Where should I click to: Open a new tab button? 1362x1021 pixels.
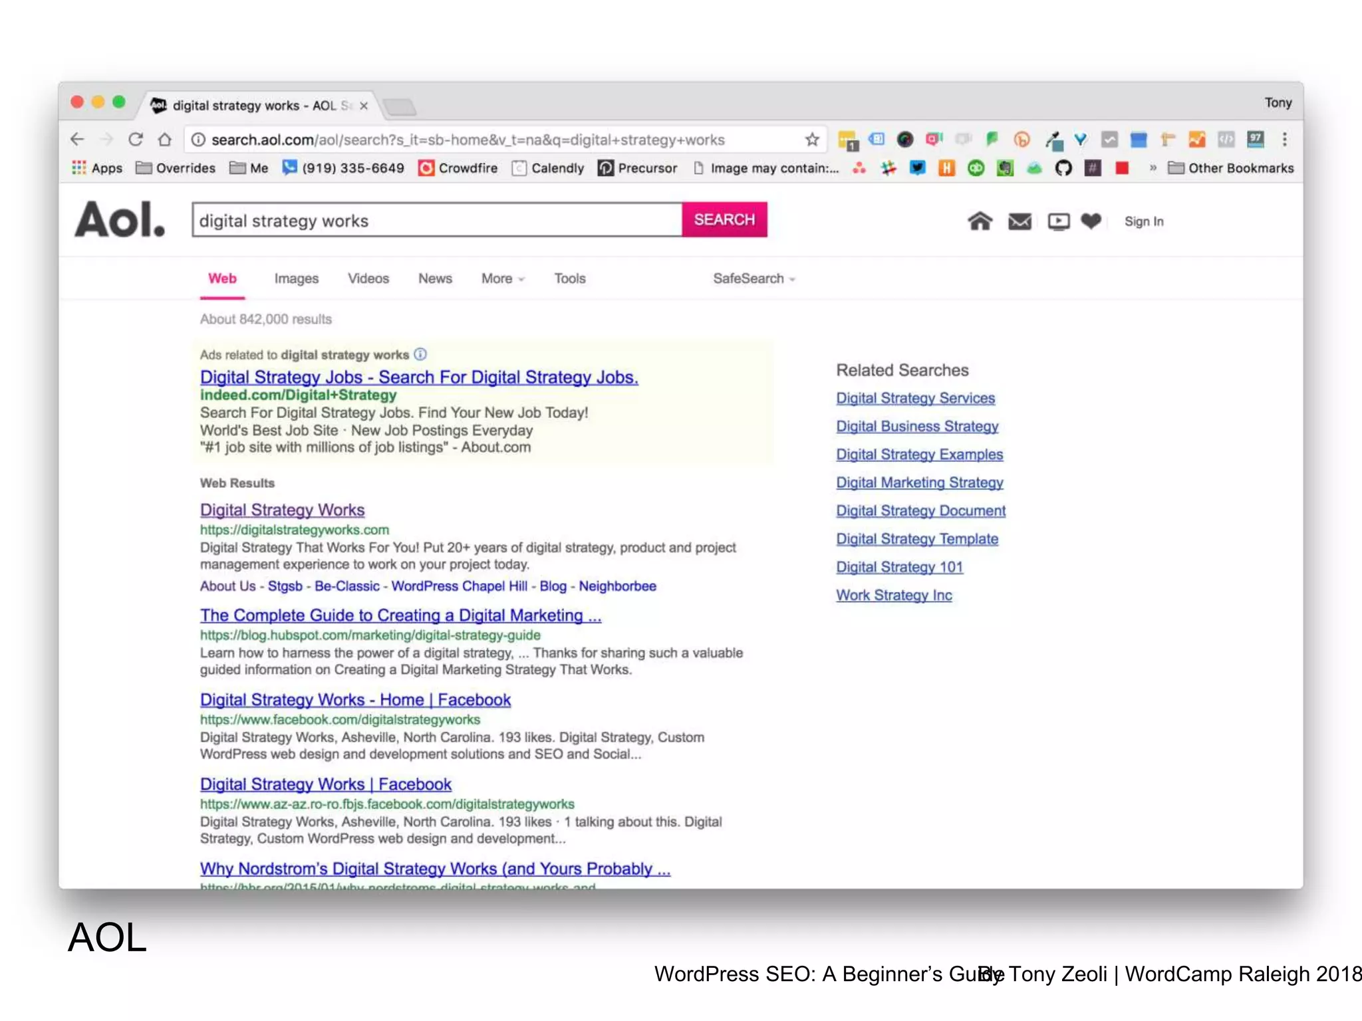coord(400,106)
